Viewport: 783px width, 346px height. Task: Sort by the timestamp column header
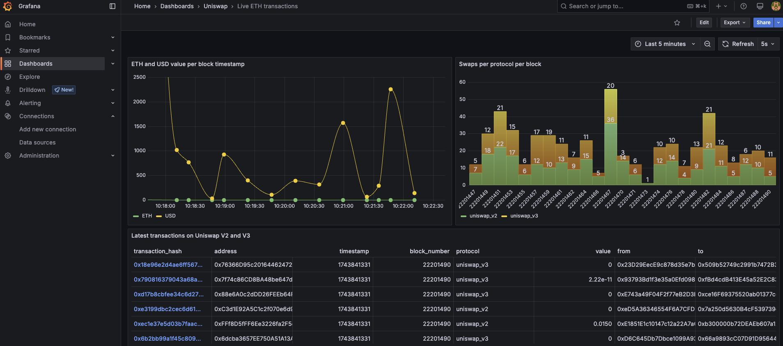pyautogui.click(x=354, y=251)
